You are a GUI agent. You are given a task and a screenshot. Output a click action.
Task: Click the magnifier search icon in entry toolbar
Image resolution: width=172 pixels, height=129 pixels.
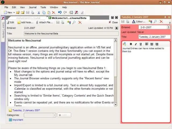tap(74, 22)
